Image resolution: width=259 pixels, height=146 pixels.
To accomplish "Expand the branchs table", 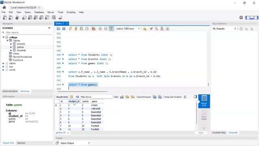I will (11, 44).
